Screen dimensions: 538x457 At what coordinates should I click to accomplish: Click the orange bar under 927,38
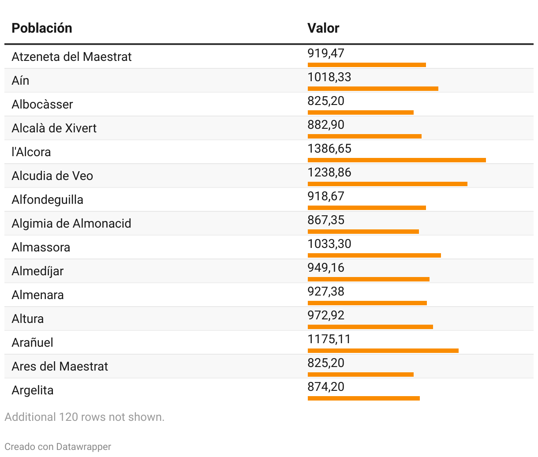(x=367, y=303)
